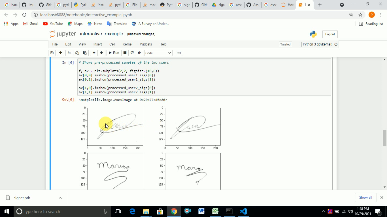Move selected cell up with arrow icon
Screen dimensions: 387x217
click(x=94, y=53)
